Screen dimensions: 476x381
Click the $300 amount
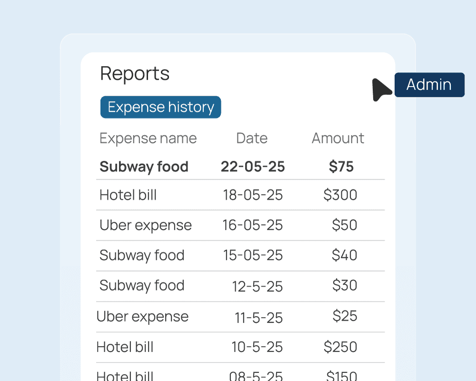coord(340,195)
